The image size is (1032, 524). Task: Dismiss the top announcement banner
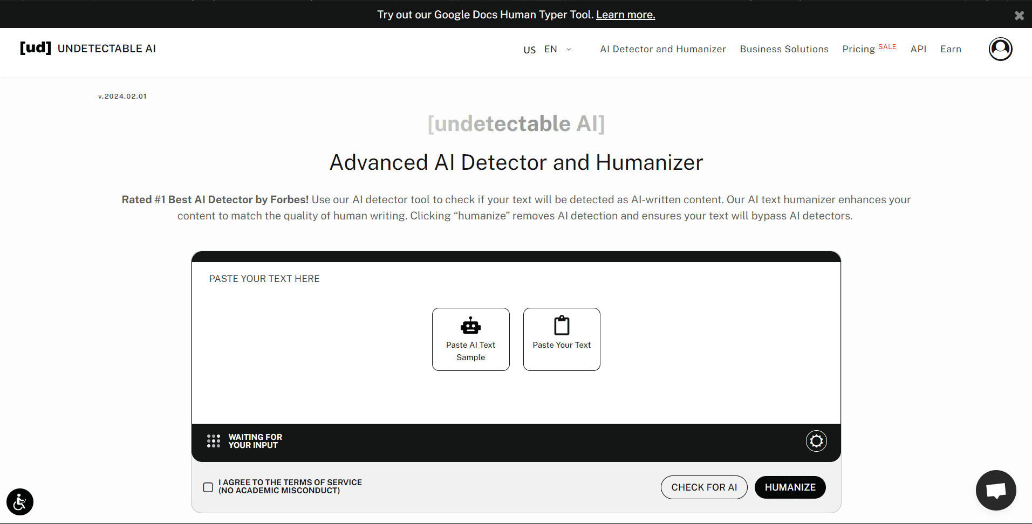[x=1019, y=16]
